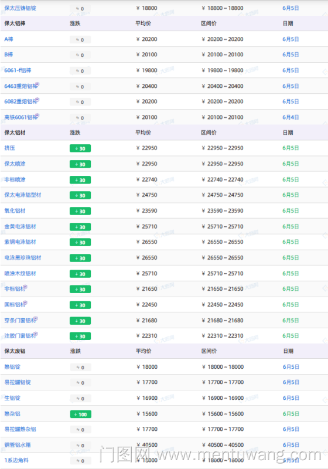Click the icon beside 穿条门窗铝杆

point(36,318)
